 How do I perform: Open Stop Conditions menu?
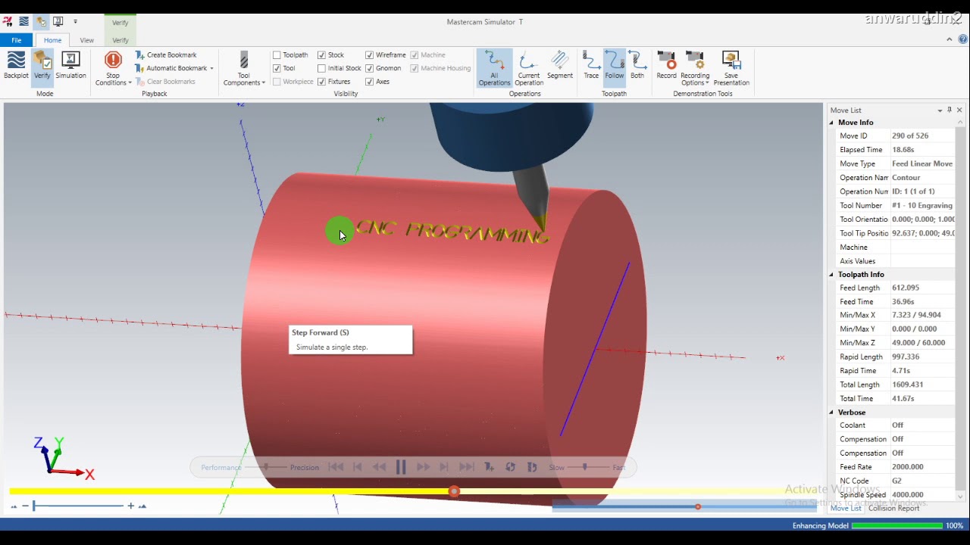(113, 68)
